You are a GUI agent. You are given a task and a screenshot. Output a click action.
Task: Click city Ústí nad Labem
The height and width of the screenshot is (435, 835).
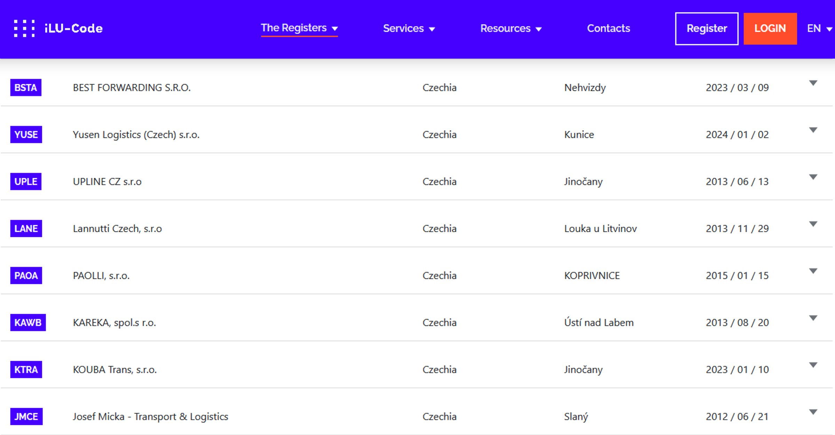pyautogui.click(x=599, y=323)
